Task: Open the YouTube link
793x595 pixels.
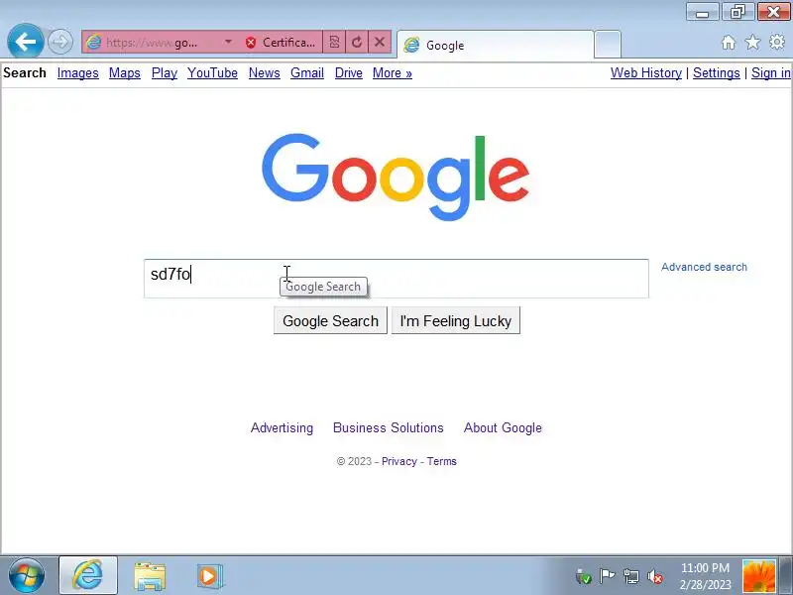Action: coord(212,72)
